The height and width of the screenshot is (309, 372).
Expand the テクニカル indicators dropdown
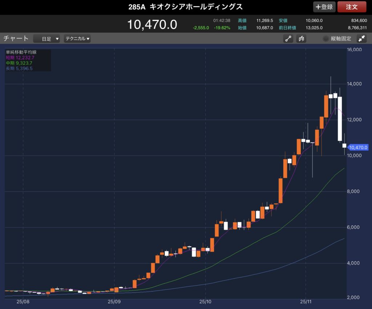77,39
